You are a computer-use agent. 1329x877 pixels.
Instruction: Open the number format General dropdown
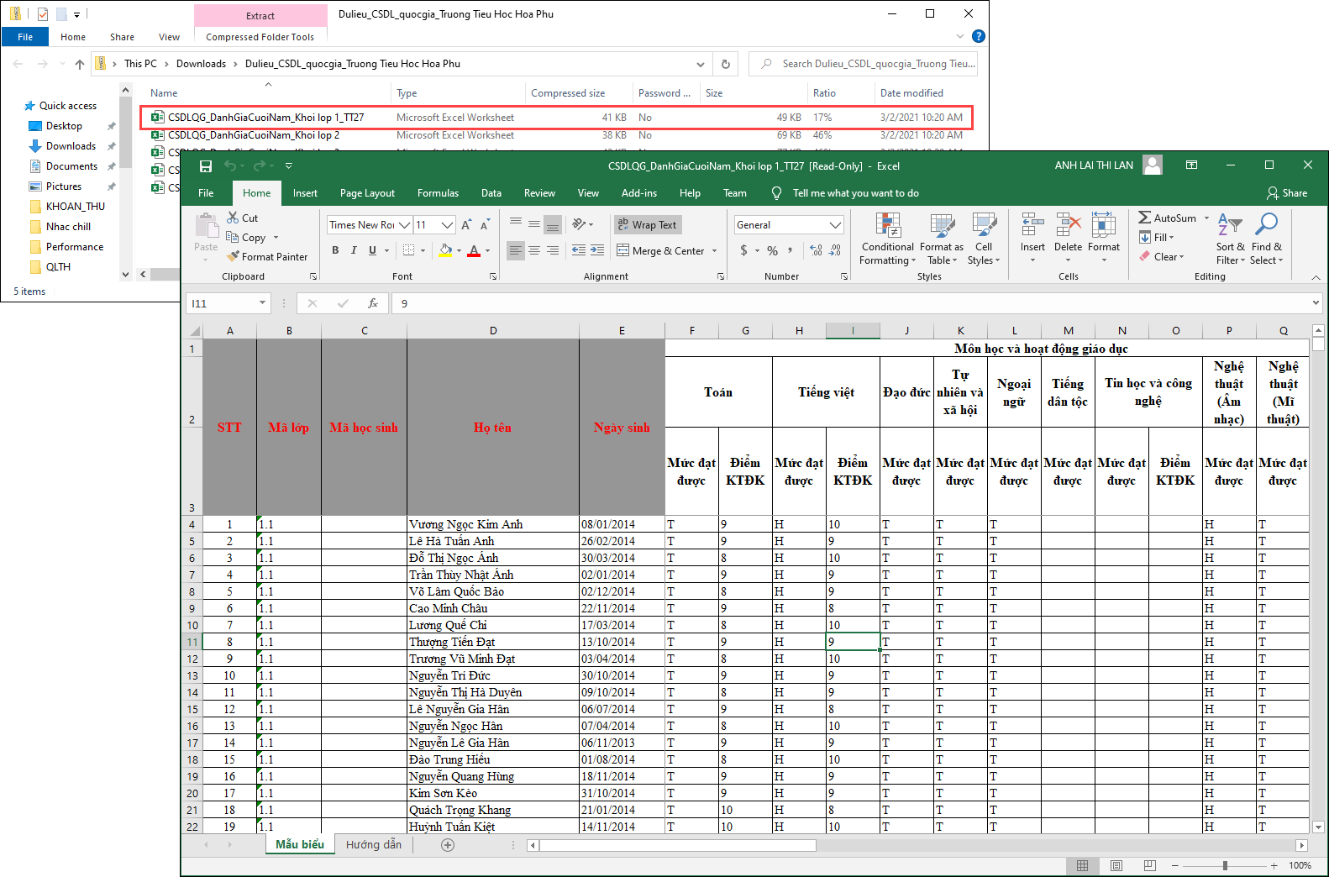click(835, 225)
